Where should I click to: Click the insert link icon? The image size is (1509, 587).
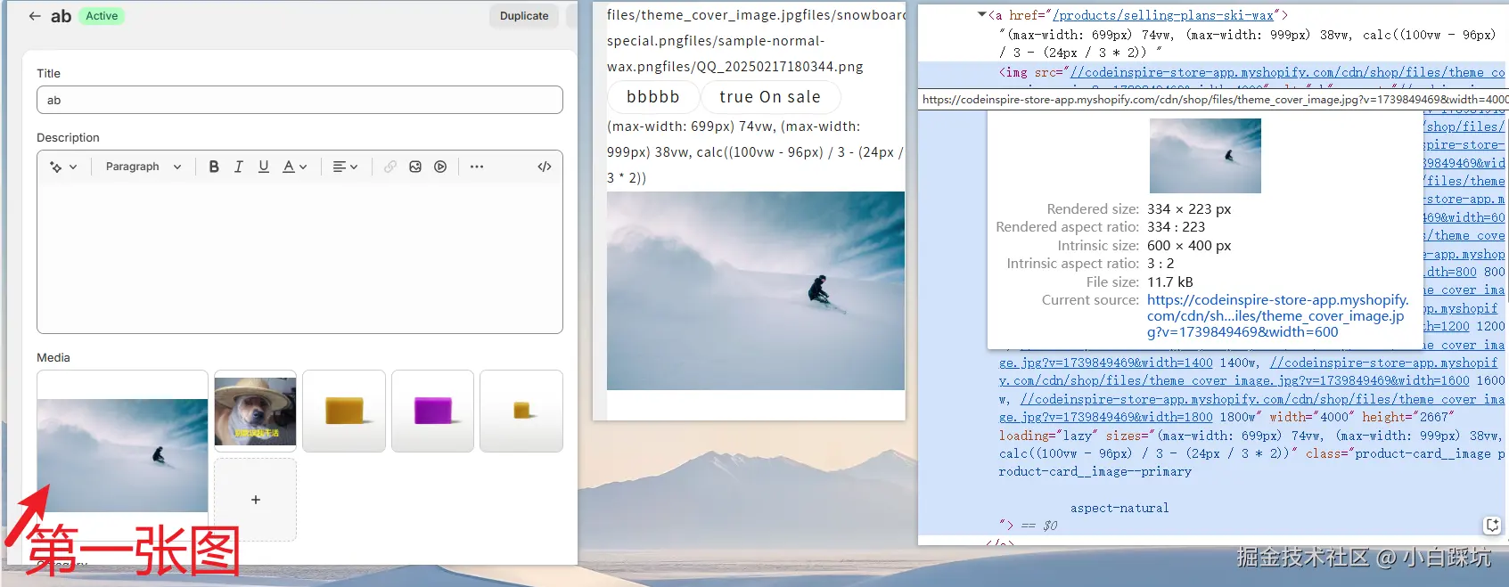tap(390, 167)
